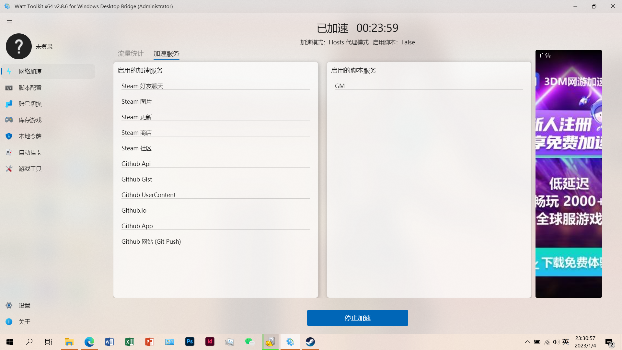This screenshot has height=350, width=622.
Task: Toggle the hamburger navigation menu
Action: click(9, 22)
